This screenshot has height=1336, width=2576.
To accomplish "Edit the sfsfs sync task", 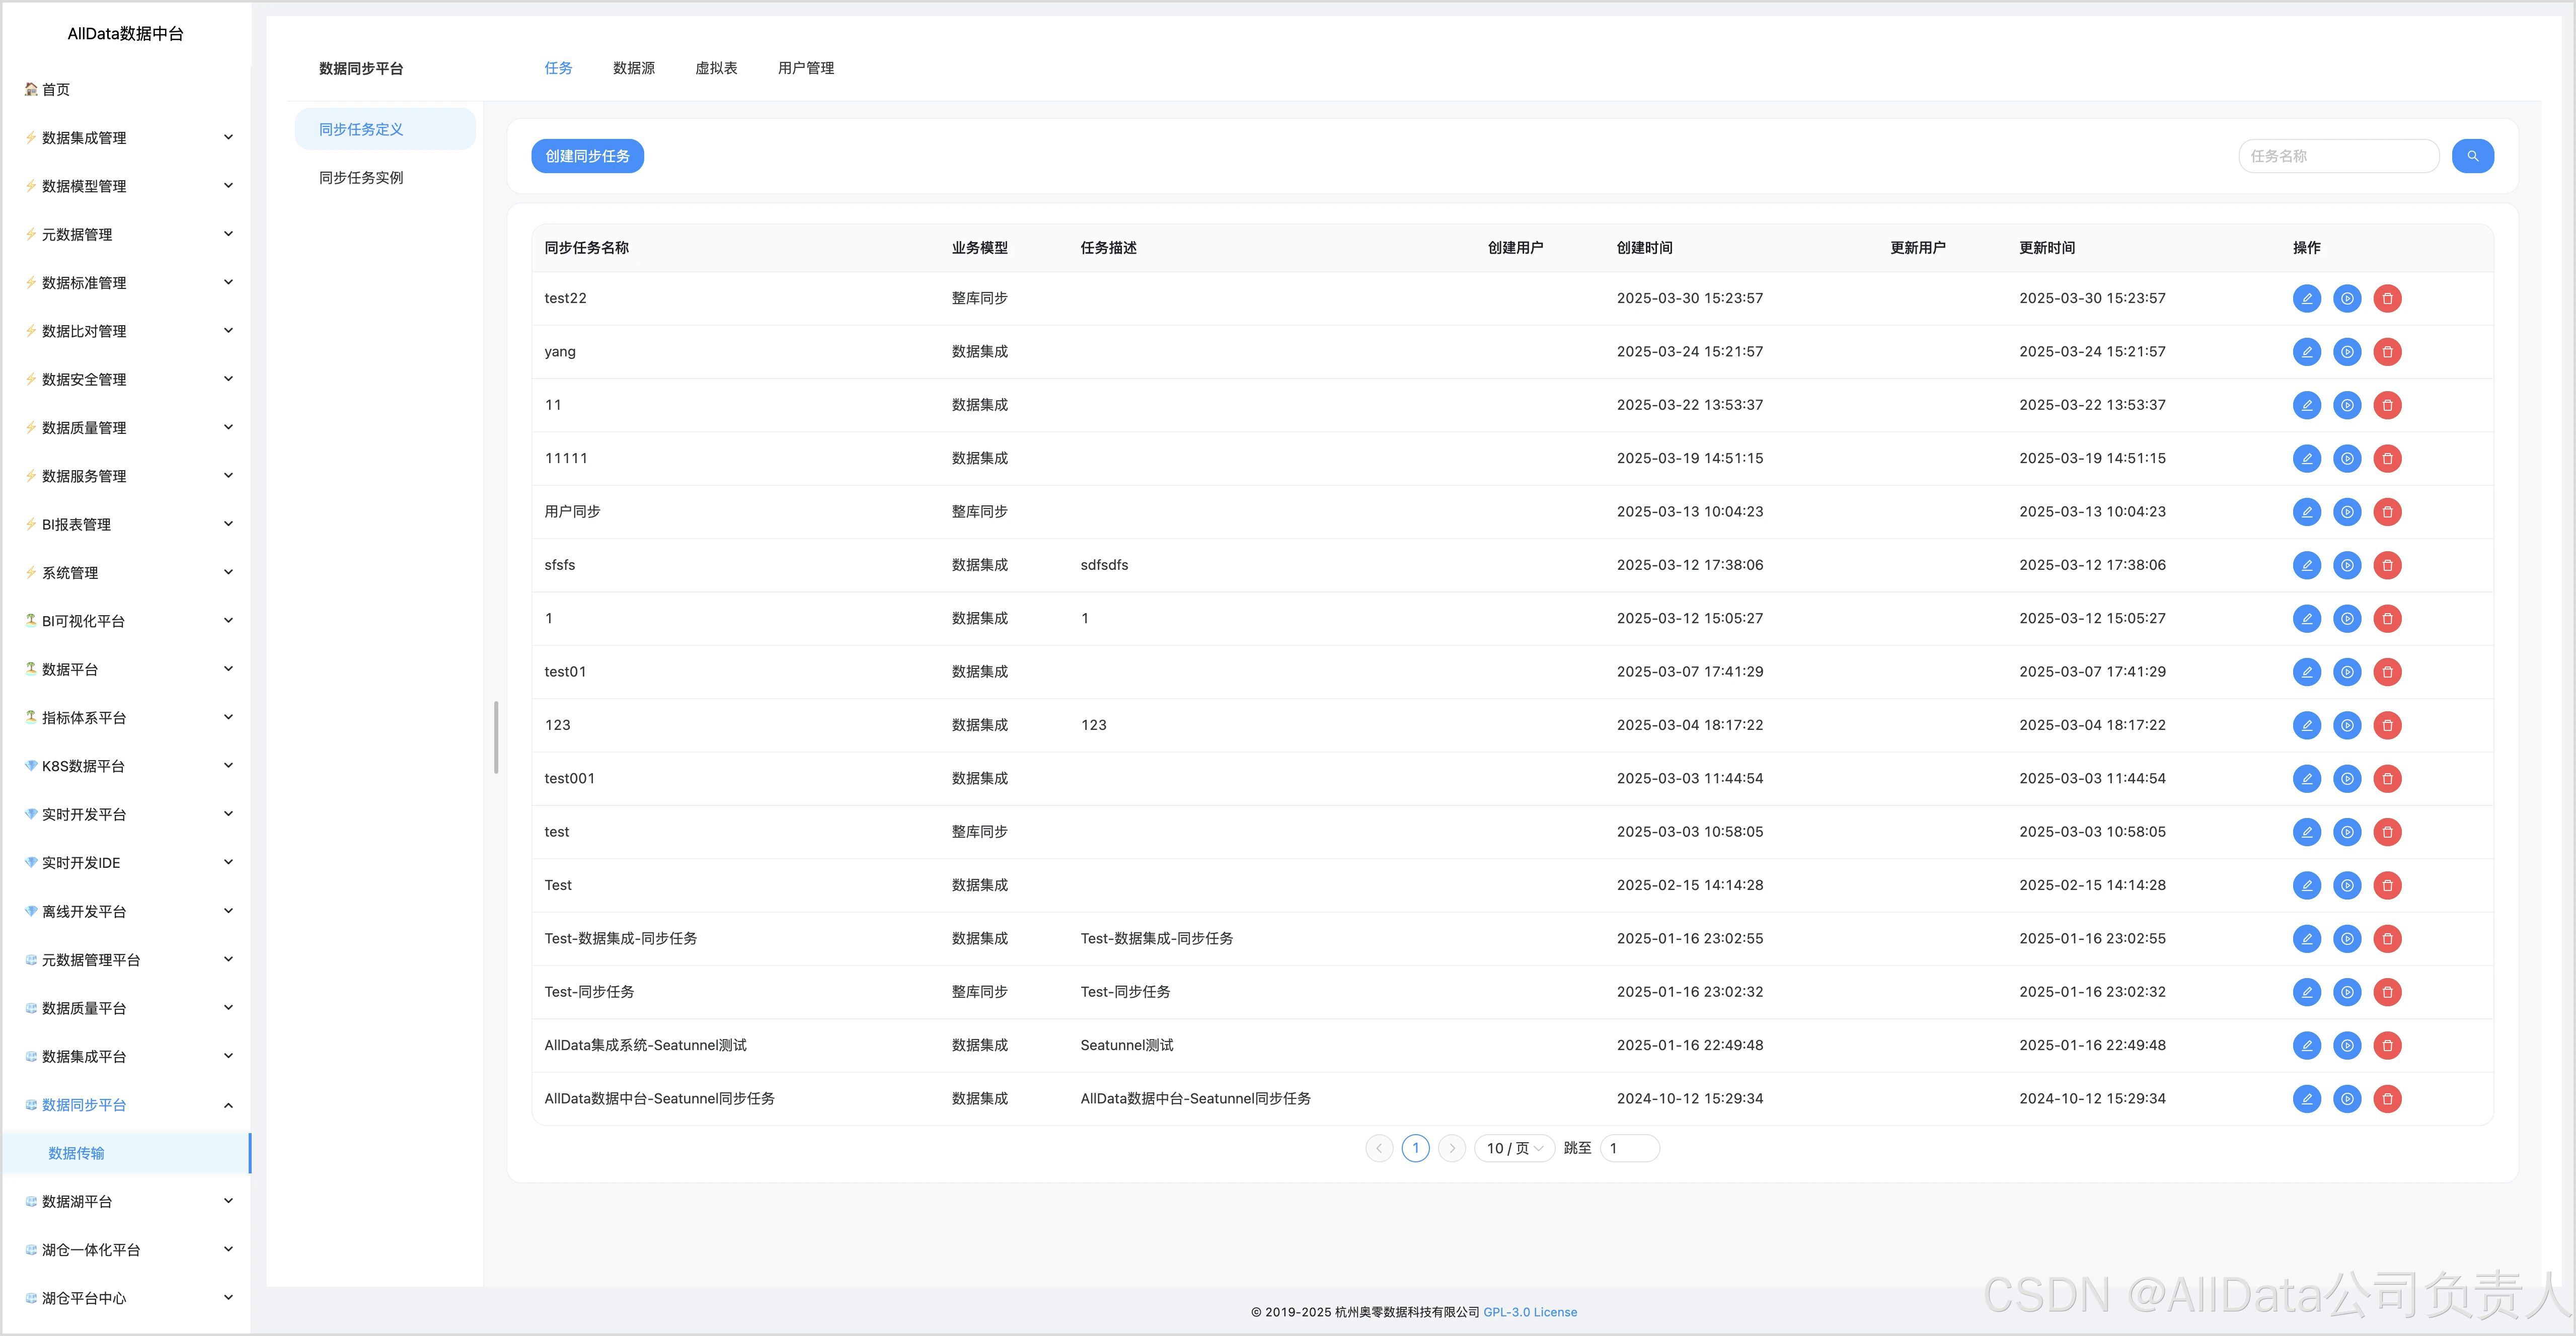I will pyautogui.click(x=2306, y=565).
